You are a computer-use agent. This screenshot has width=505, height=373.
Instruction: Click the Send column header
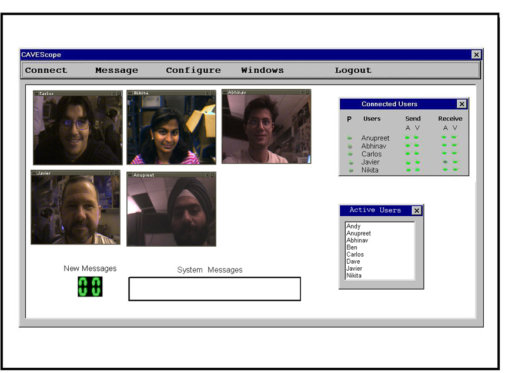(x=413, y=119)
